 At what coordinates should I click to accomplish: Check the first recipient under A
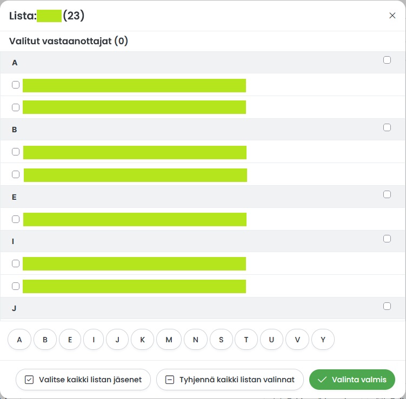tap(16, 85)
